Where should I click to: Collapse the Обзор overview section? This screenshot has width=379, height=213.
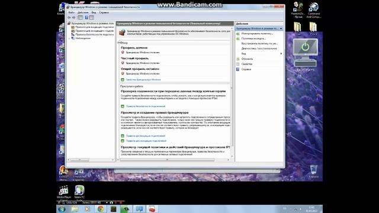point(119,43)
